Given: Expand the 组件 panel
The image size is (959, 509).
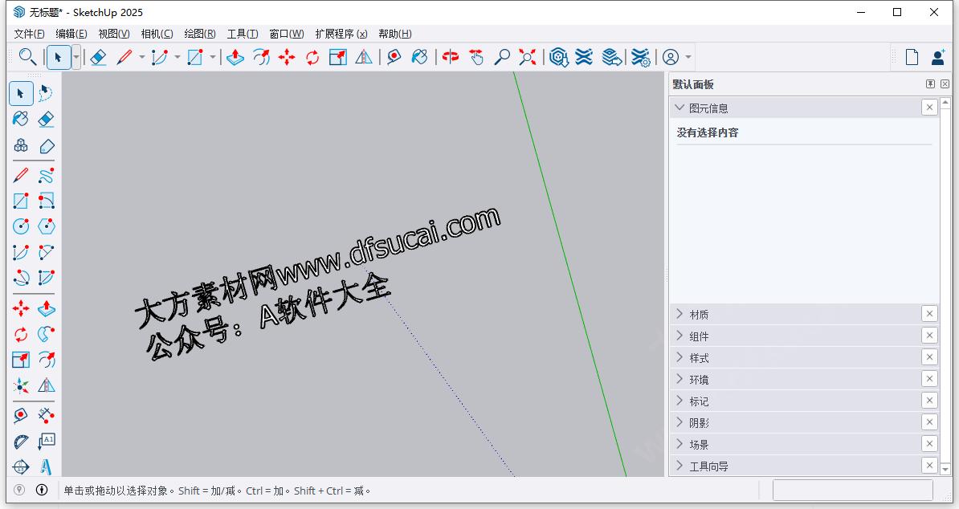Looking at the screenshot, I should 679,336.
